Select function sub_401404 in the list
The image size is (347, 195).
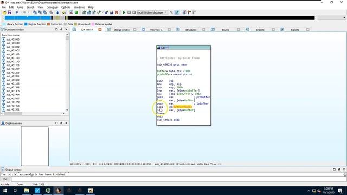coord(12,95)
